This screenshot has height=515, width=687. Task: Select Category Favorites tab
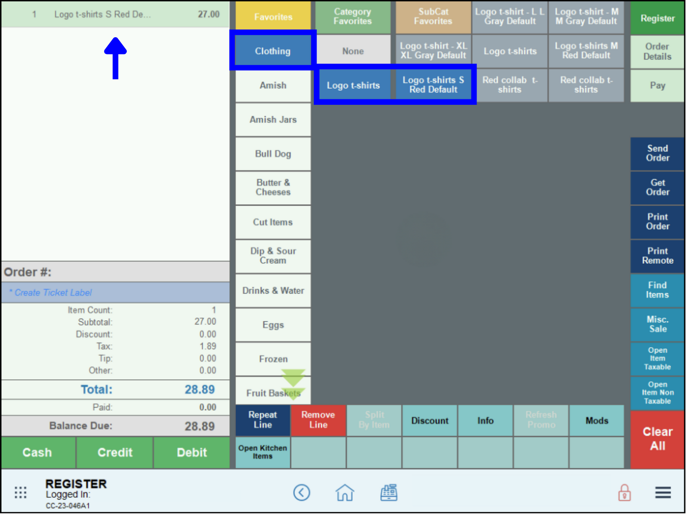[x=353, y=17]
